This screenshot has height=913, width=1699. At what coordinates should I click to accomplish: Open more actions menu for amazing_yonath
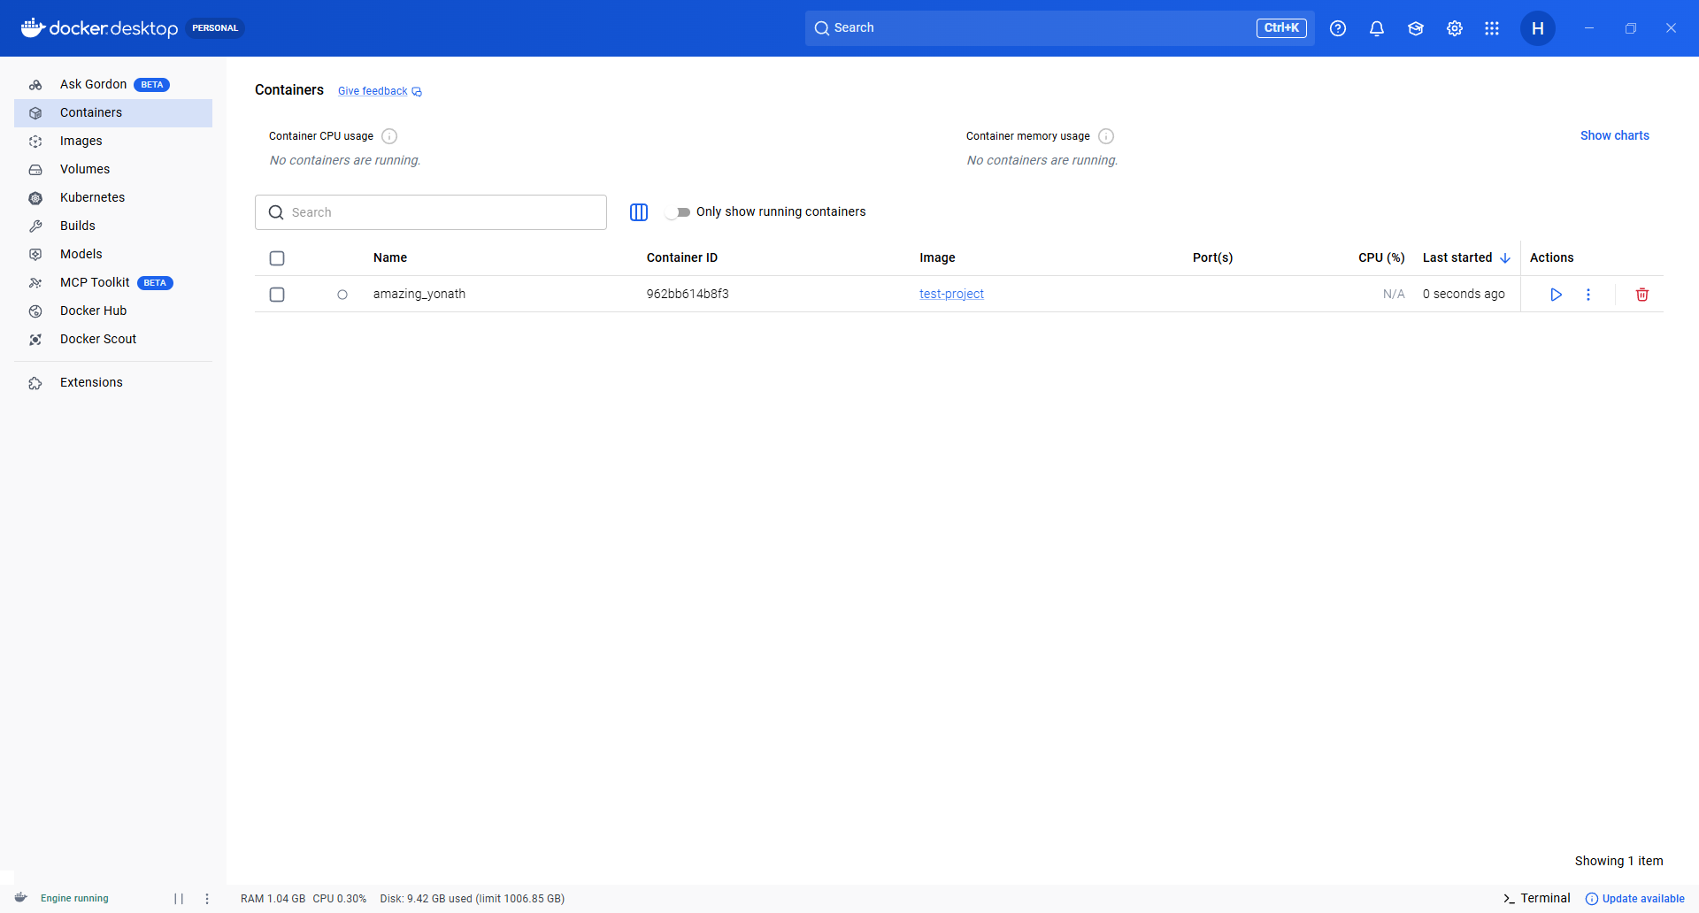click(1588, 295)
